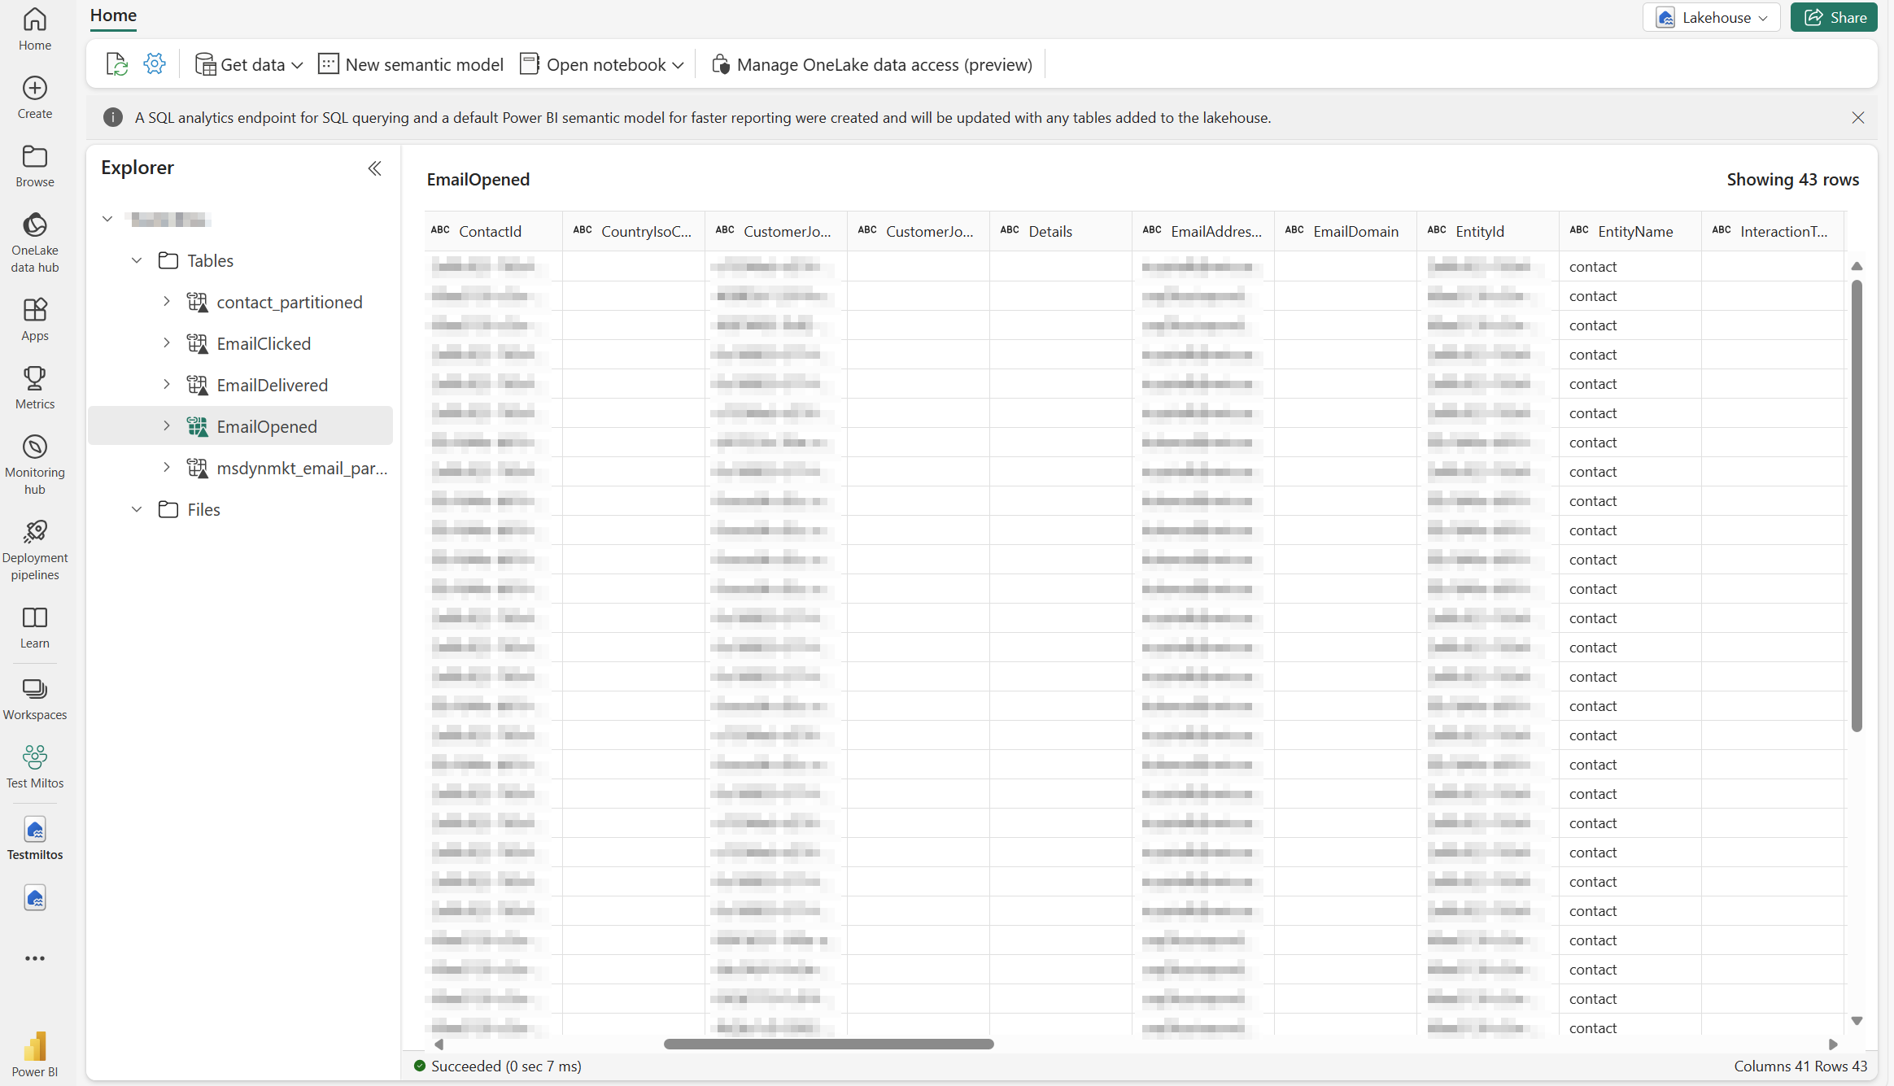The height and width of the screenshot is (1086, 1894).
Task: Collapse the Files folder chevron
Action: tap(137, 509)
